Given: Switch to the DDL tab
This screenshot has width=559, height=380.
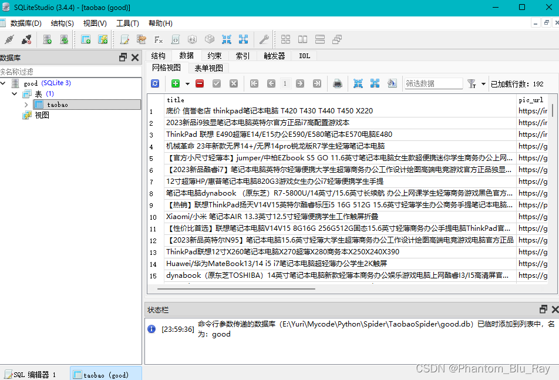Looking at the screenshot, I should [x=304, y=56].
